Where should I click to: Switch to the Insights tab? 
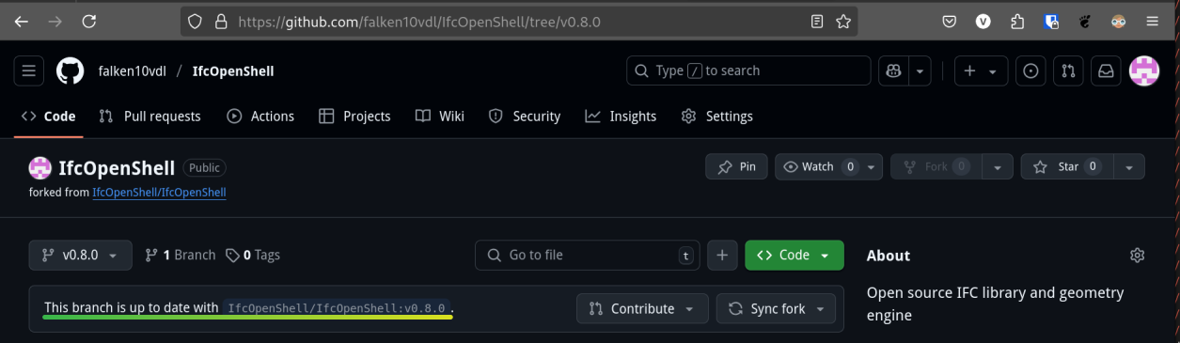[621, 117]
